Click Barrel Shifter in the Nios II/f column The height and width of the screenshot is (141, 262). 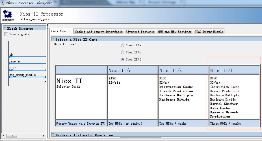tap(224, 104)
